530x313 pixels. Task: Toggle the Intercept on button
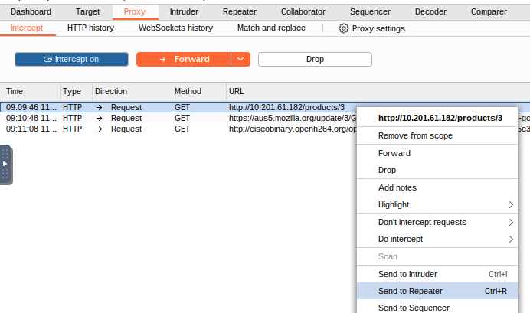pyautogui.click(x=71, y=59)
